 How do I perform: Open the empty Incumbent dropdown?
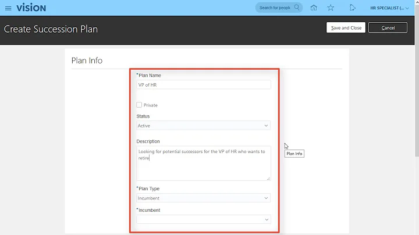coord(204,219)
